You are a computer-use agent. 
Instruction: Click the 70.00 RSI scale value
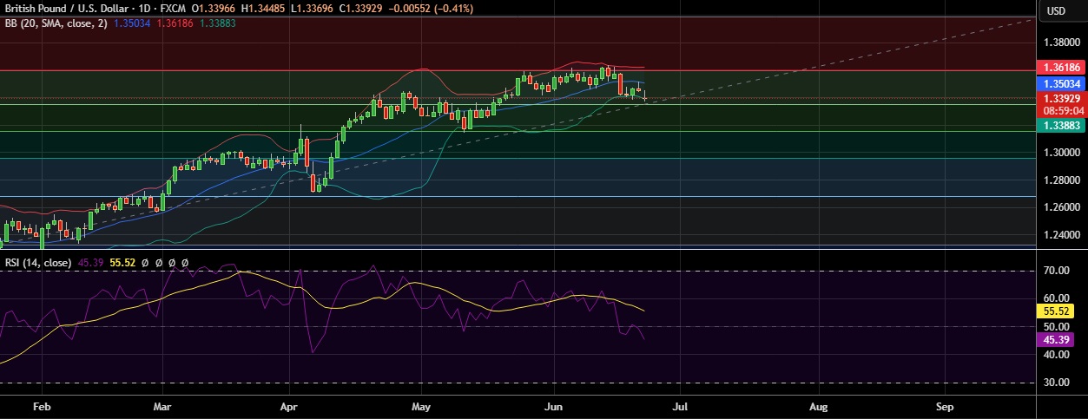tap(1055, 271)
